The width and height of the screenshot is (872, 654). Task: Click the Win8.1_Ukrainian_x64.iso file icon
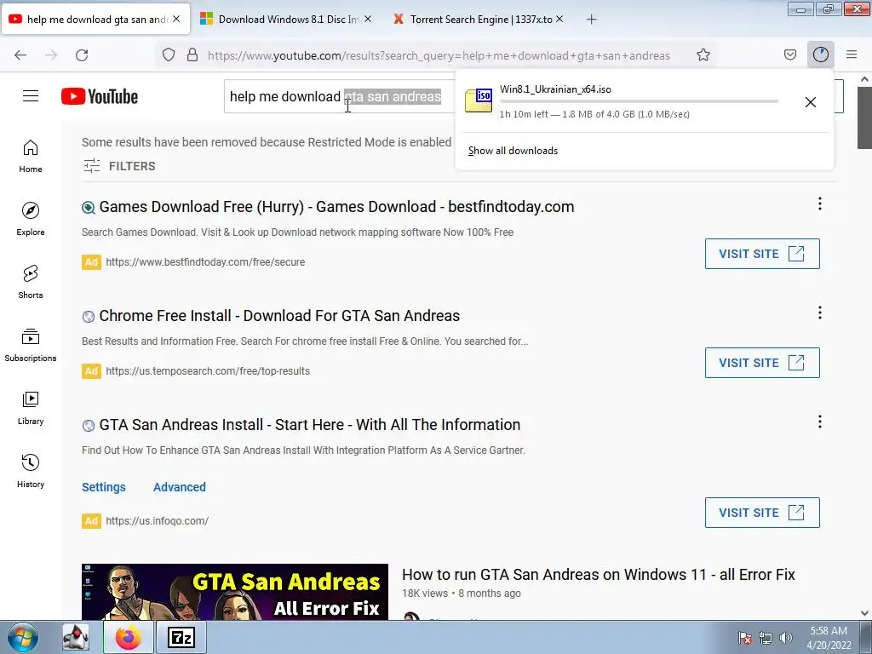pos(479,100)
